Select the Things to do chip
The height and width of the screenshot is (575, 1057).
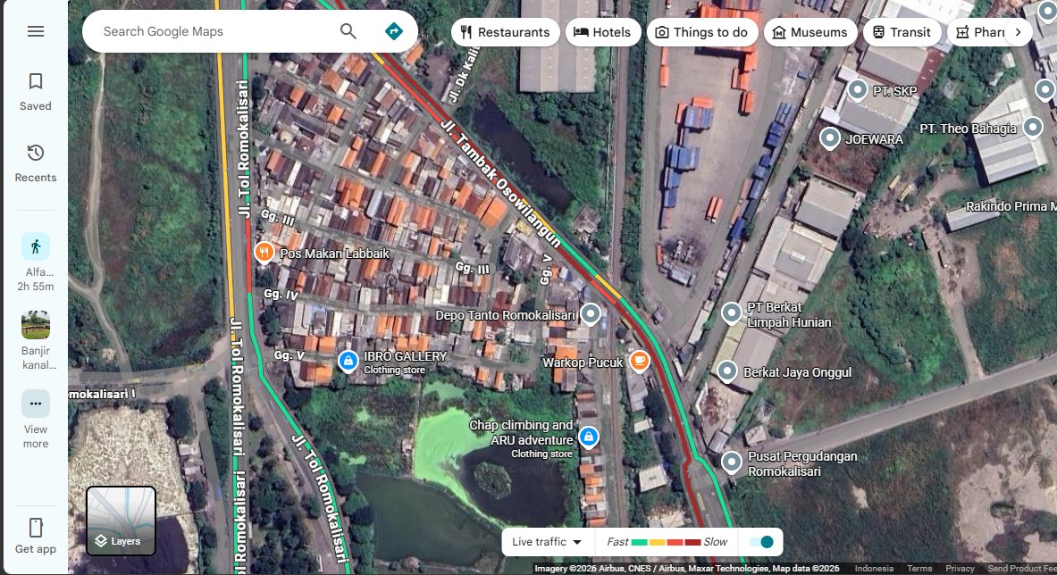(x=702, y=32)
